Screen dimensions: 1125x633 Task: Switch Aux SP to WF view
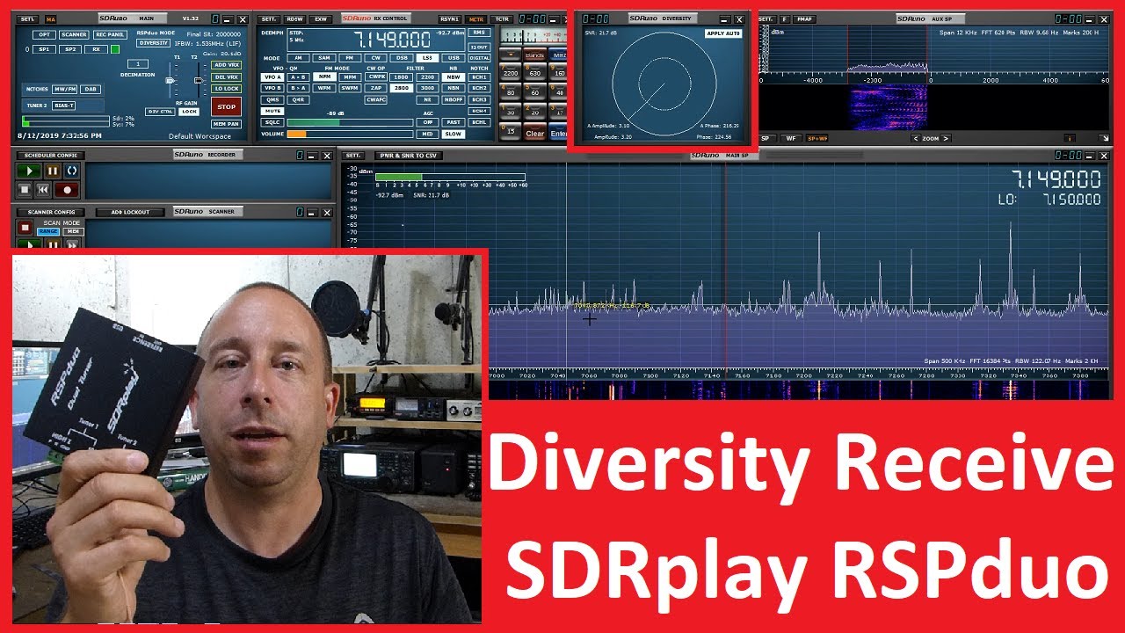(791, 138)
